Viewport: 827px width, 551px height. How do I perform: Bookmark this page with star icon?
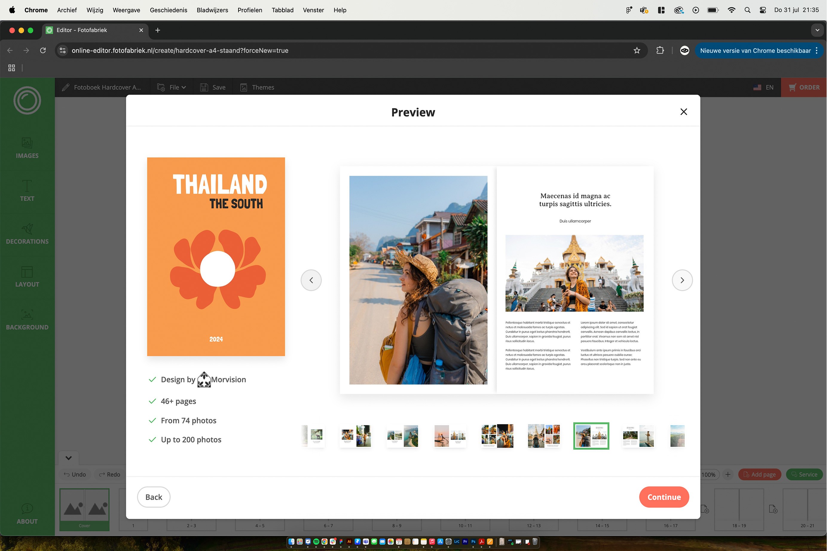pyautogui.click(x=636, y=50)
